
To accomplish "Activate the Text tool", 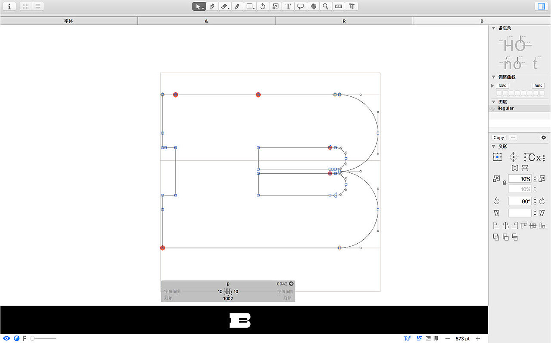I will pos(288,6).
